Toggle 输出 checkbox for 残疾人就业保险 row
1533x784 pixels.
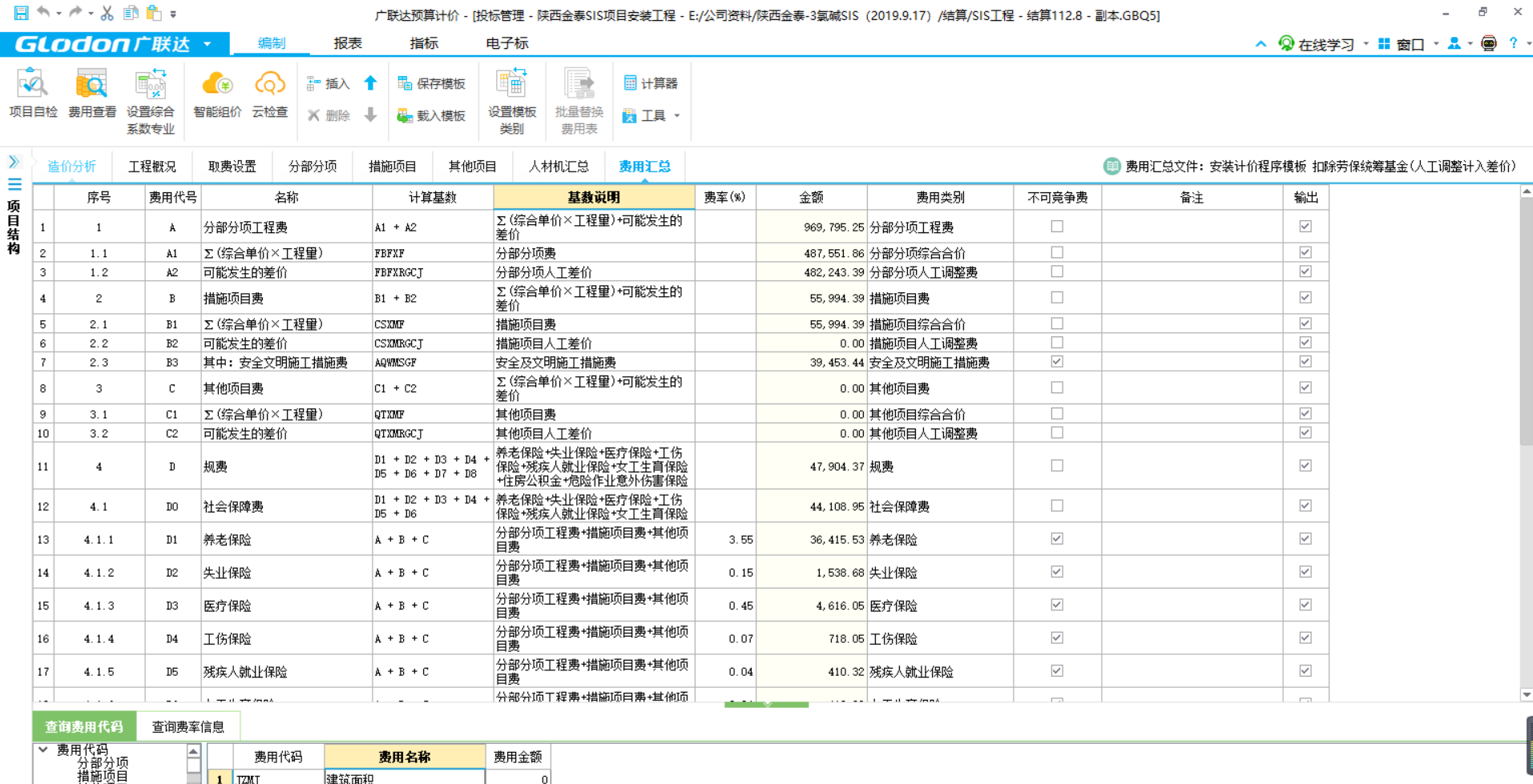[1305, 671]
